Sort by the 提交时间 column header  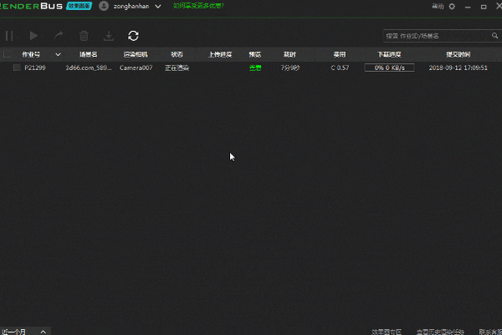(x=456, y=54)
